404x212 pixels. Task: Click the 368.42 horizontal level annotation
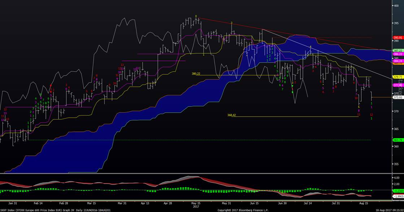(x=231, y=116)
